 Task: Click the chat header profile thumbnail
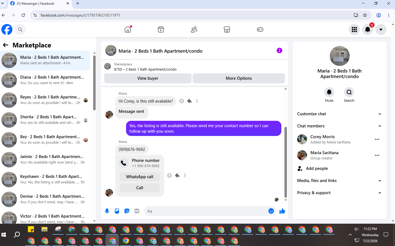coord(111,50)
